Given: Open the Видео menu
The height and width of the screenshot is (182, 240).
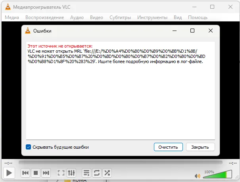Looking at the screenshot, I should [96, 17].
